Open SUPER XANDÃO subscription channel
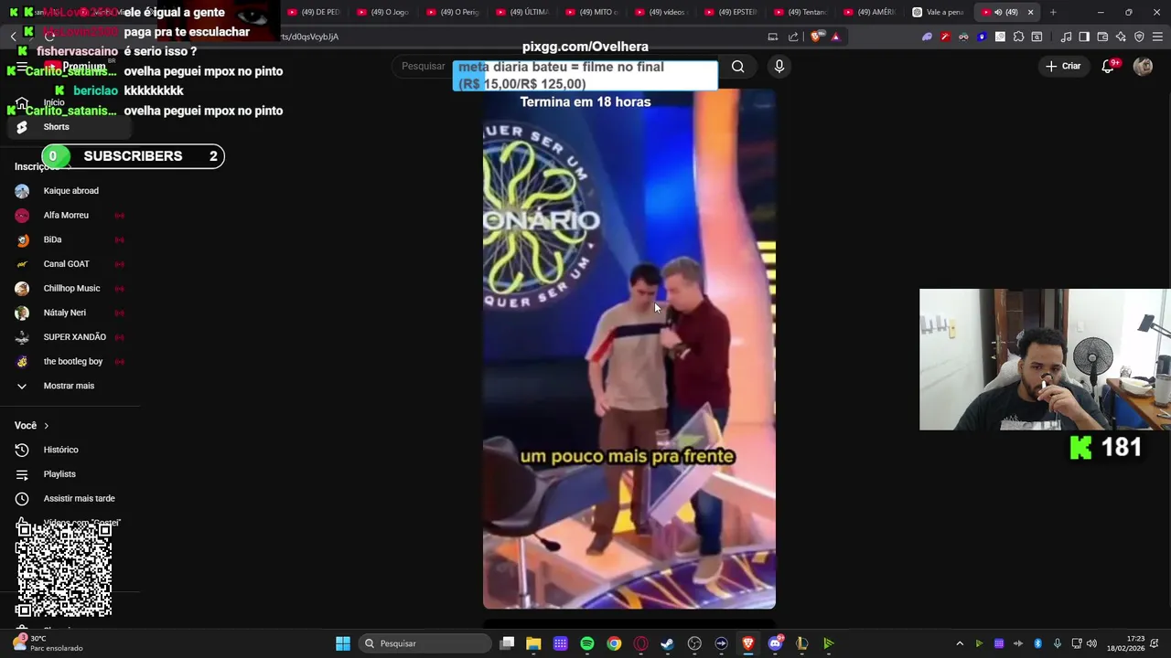Image resolution: width=1171 pixels, height=658 pixels. (70, 337)
